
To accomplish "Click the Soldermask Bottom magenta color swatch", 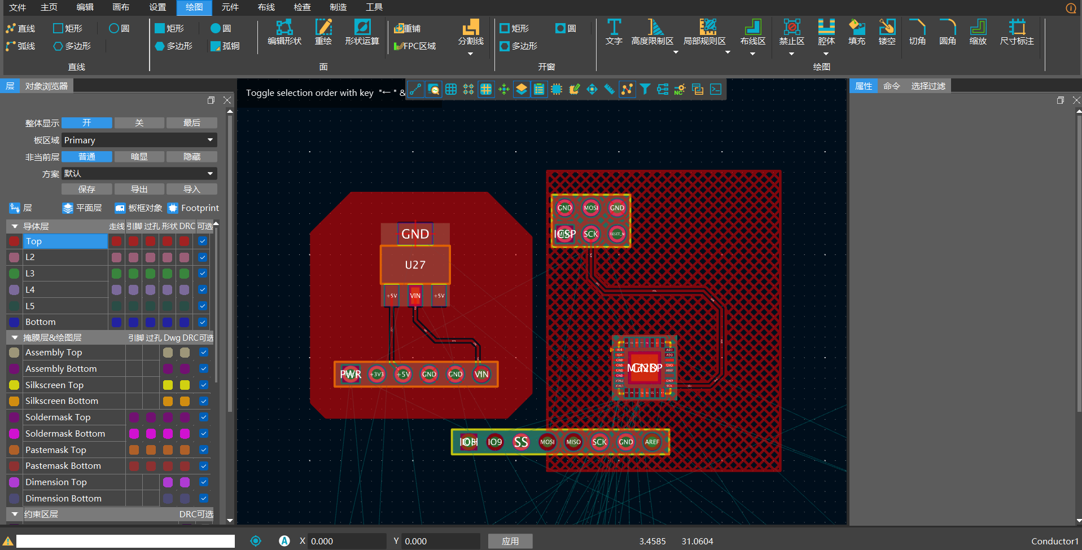I will tap(14, 434).
